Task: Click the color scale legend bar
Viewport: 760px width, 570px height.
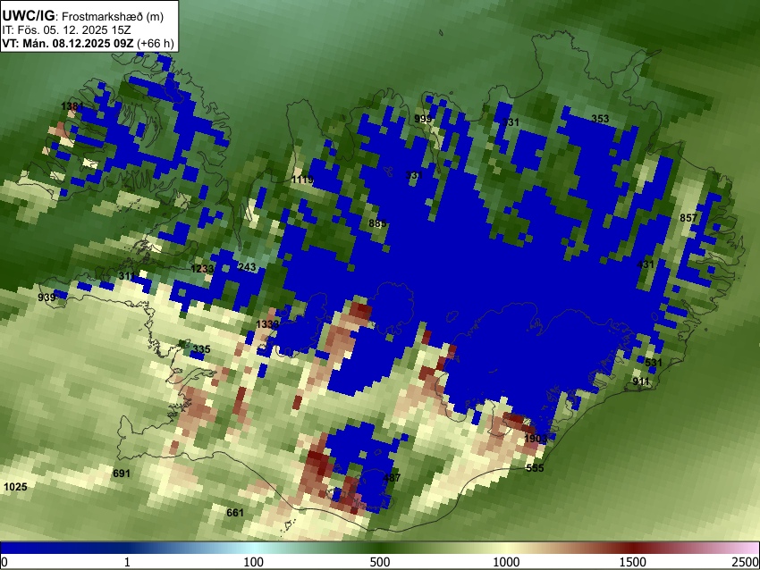Action: click(380, 548)
